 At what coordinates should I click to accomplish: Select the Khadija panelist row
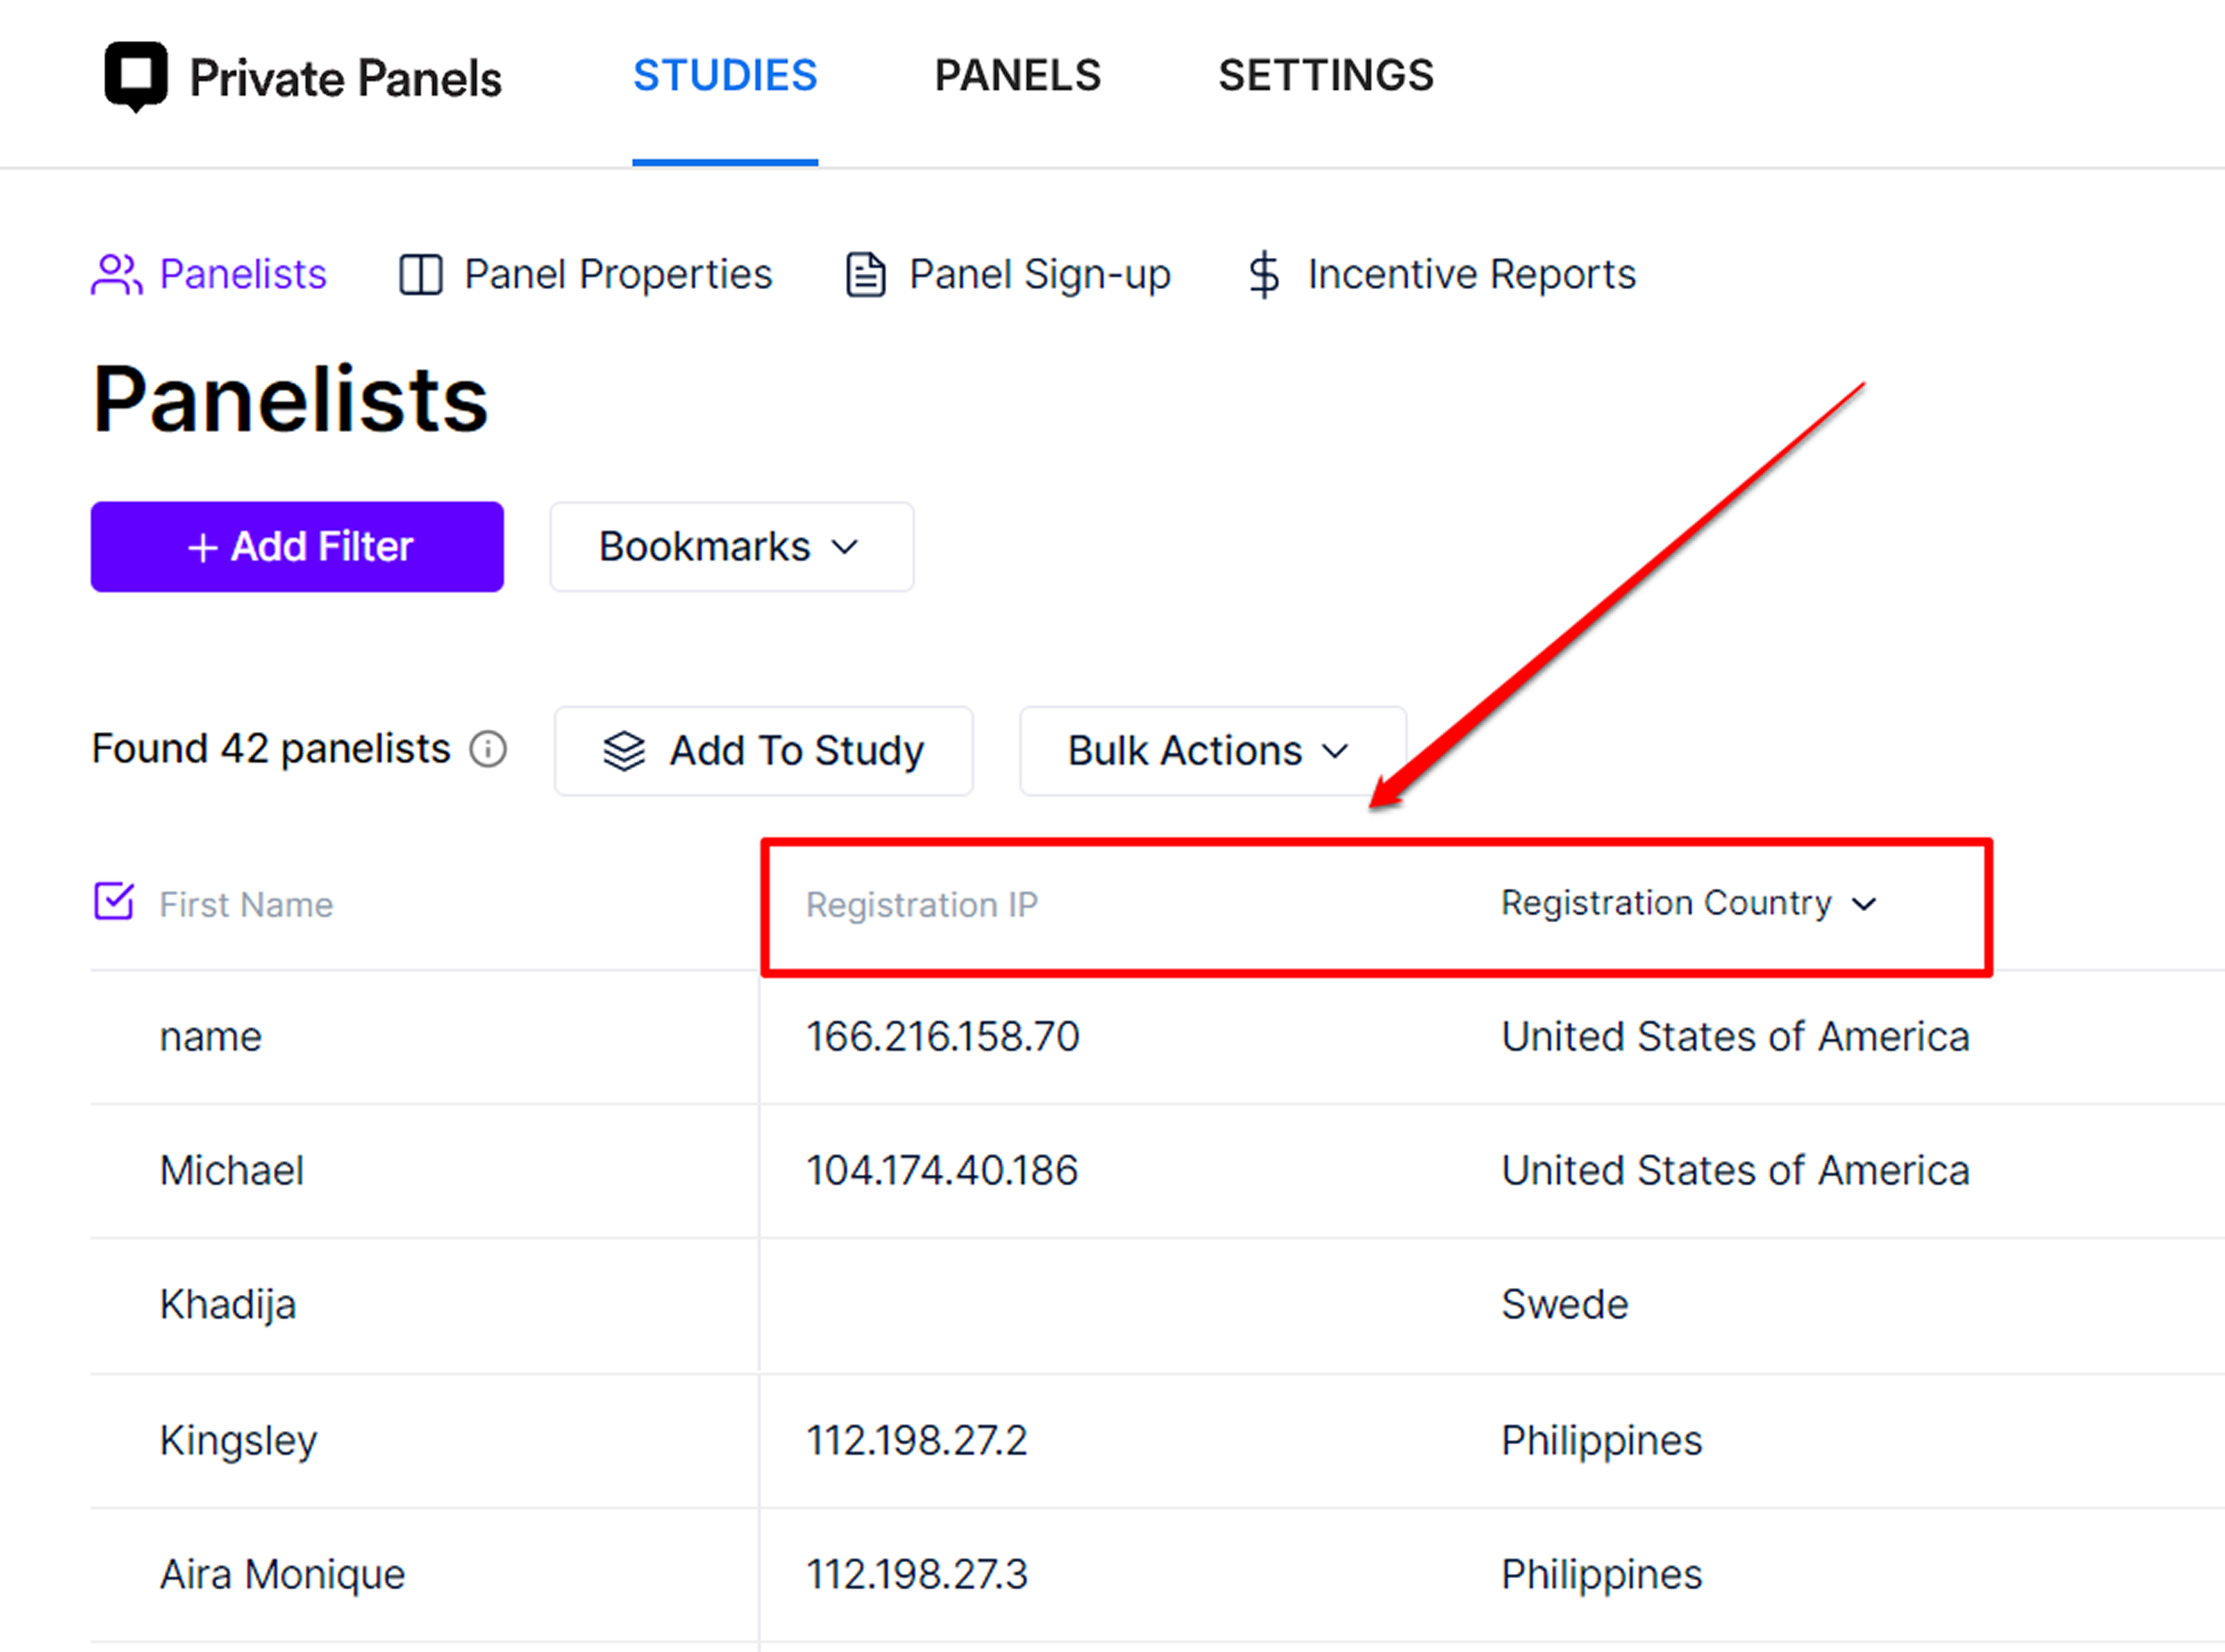[1158, 1305]
